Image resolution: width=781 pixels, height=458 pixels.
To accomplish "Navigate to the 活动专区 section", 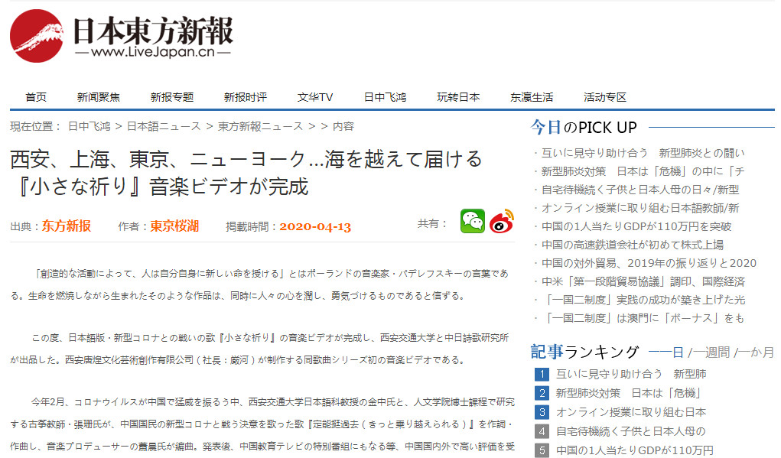I will tap(605, 97).
